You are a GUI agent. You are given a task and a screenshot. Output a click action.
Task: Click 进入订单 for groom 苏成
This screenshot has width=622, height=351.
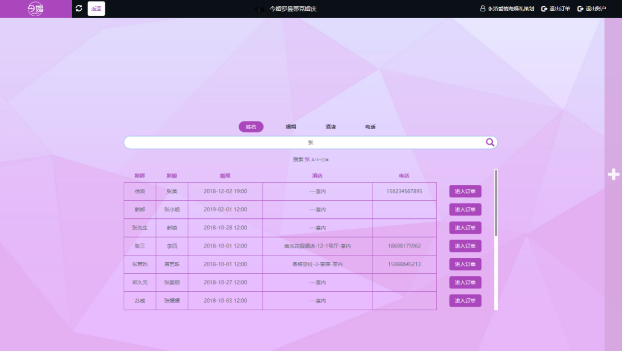click(465, 301)
